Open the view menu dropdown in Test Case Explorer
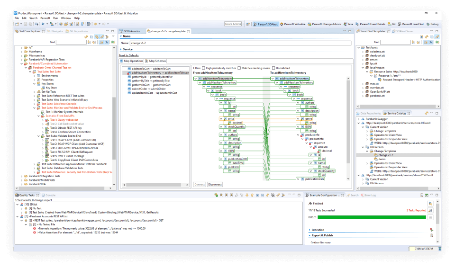455x268 pixels. tap(113, 37)
